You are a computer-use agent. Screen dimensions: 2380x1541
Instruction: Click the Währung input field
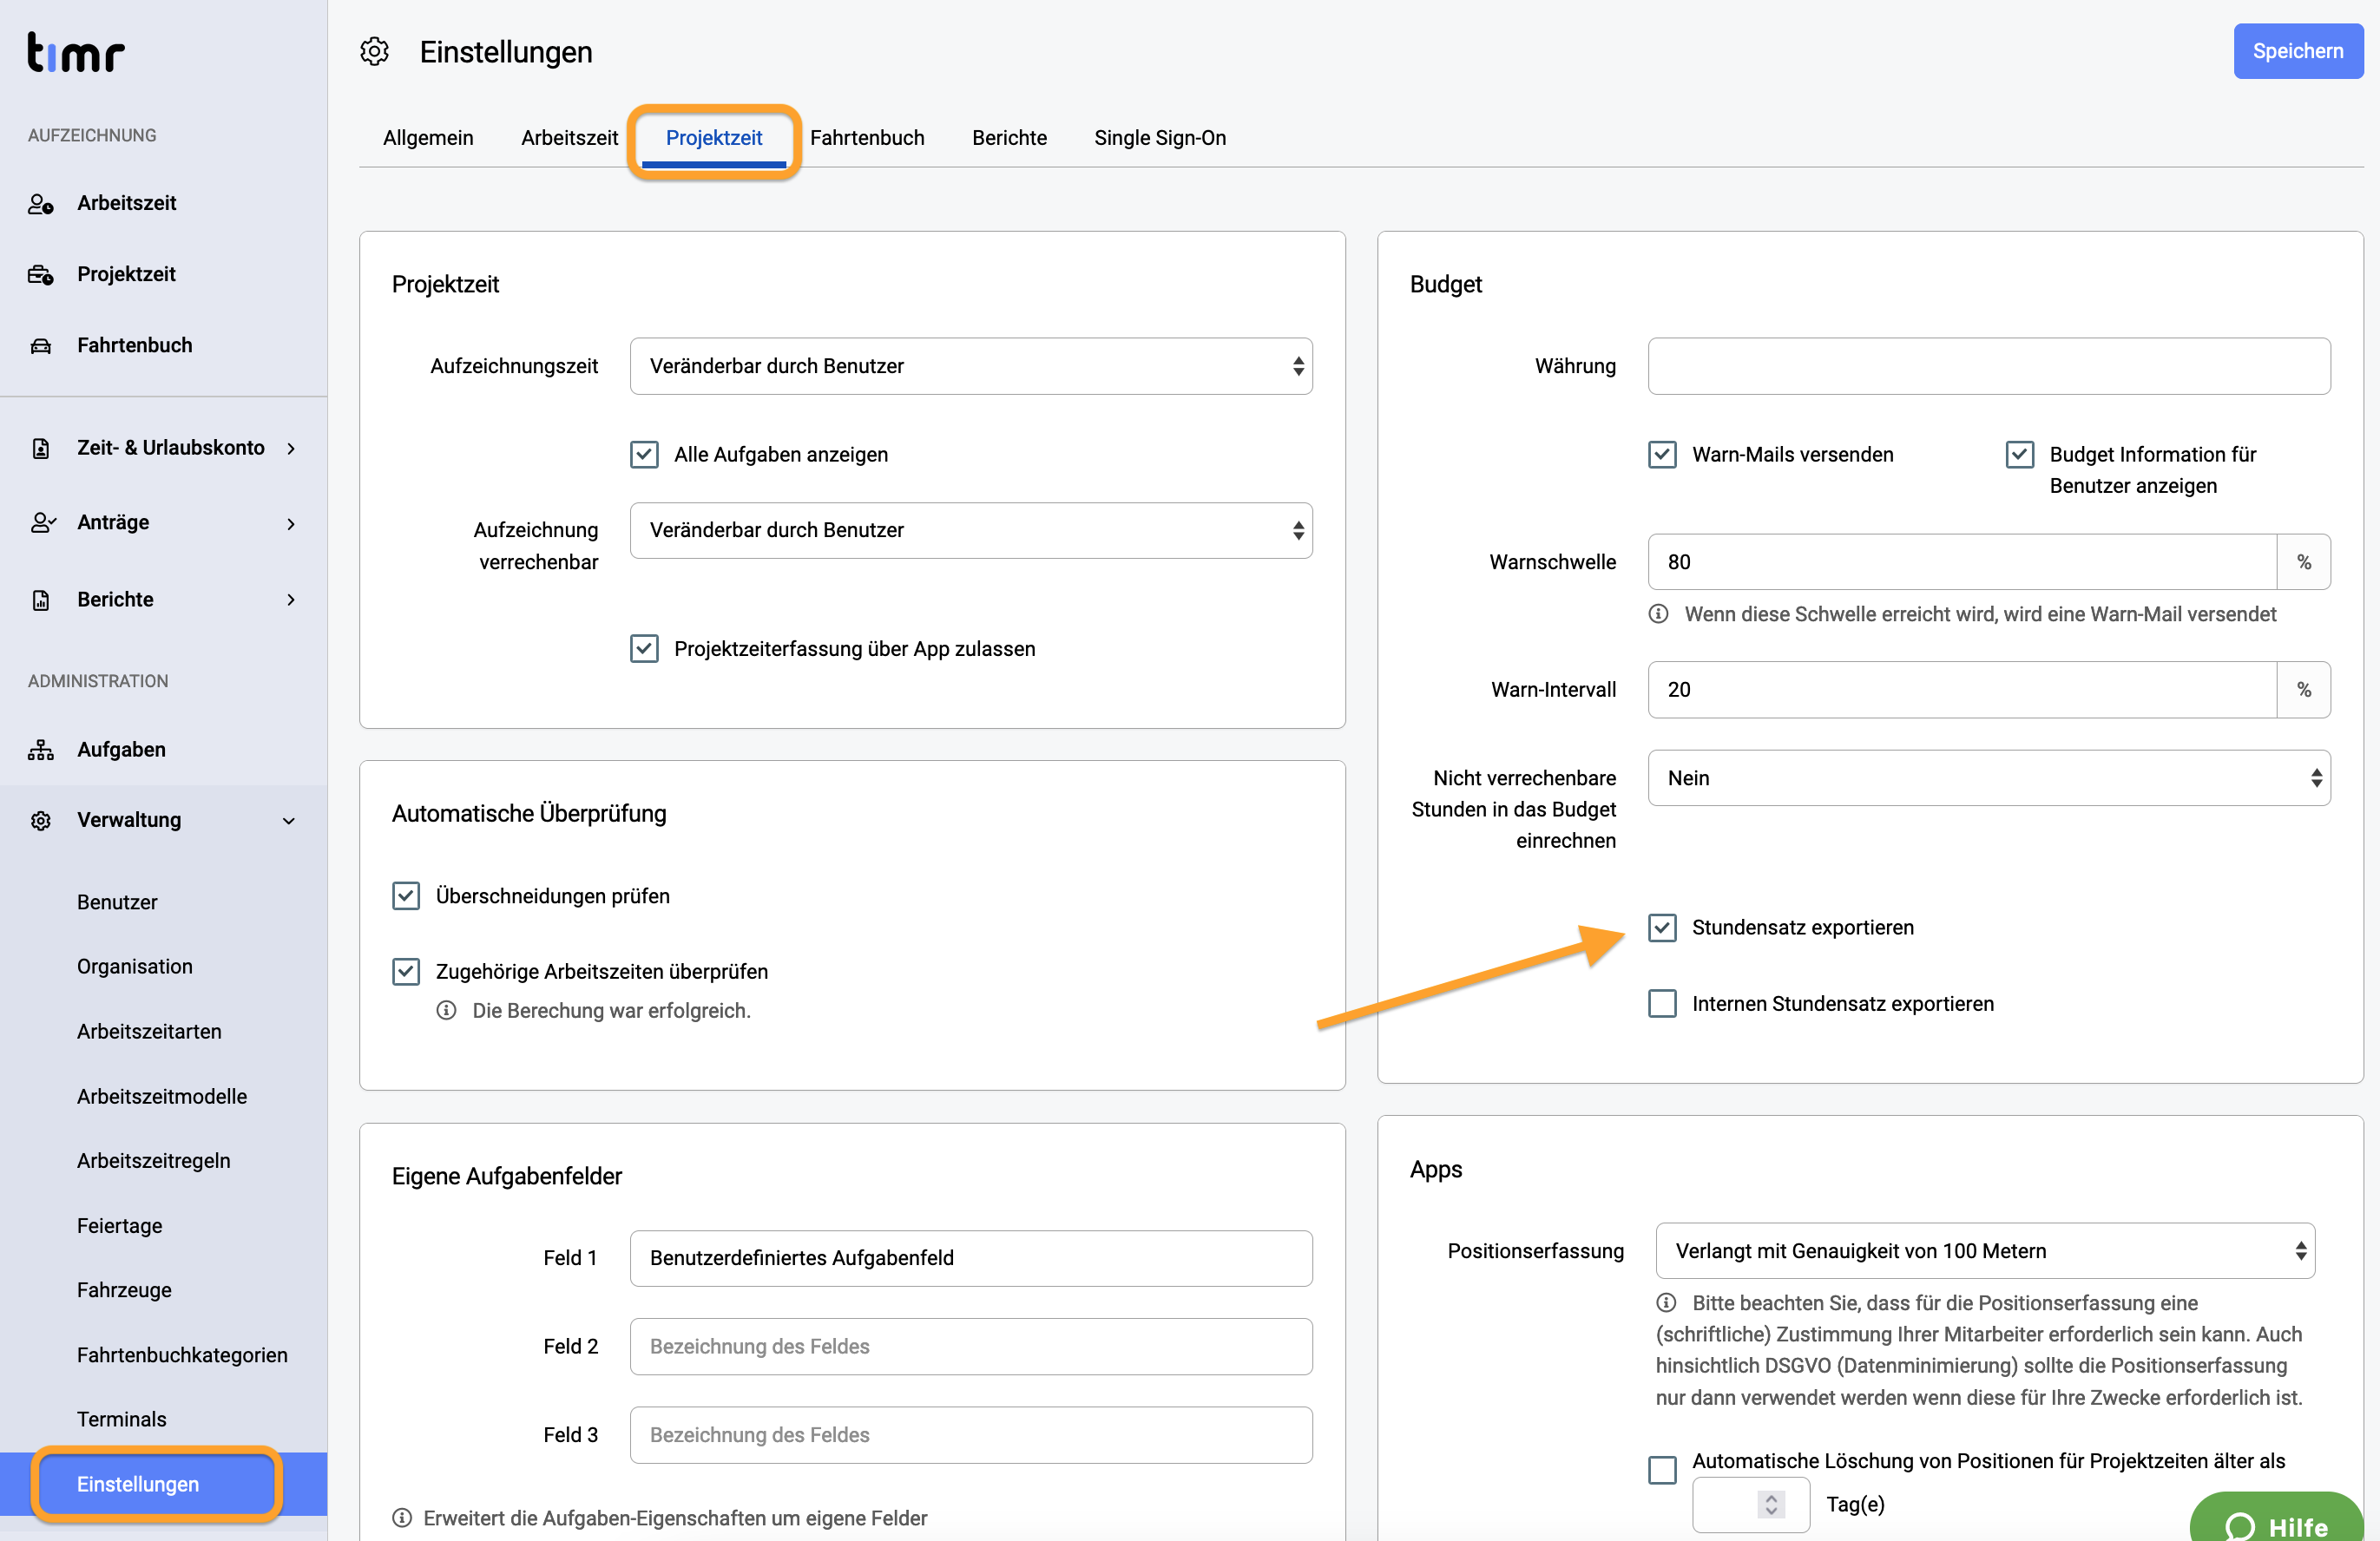click(x=1989, y=367)
